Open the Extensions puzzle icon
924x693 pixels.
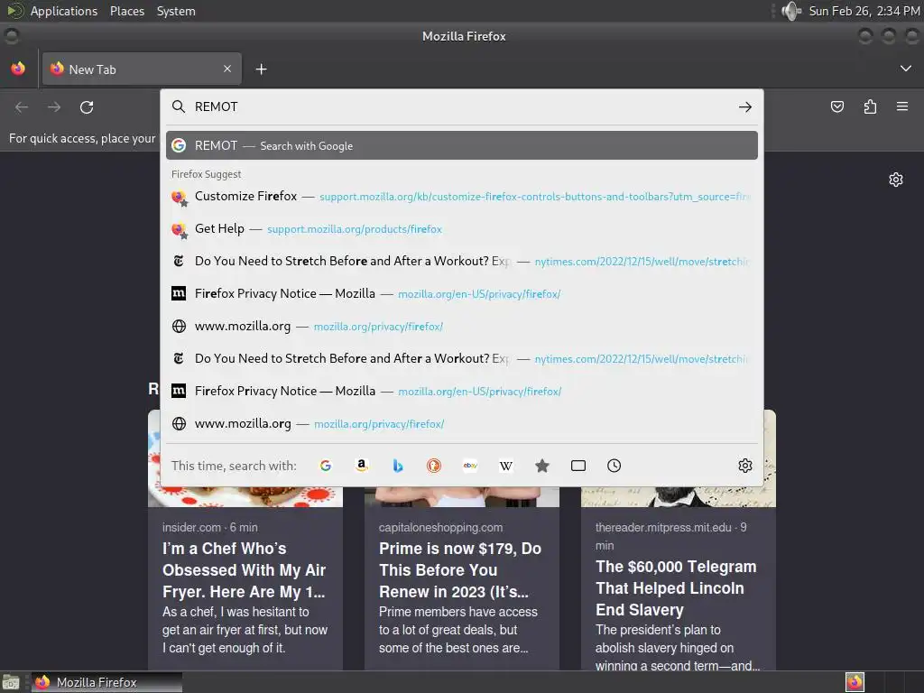(x=870, y=106)
